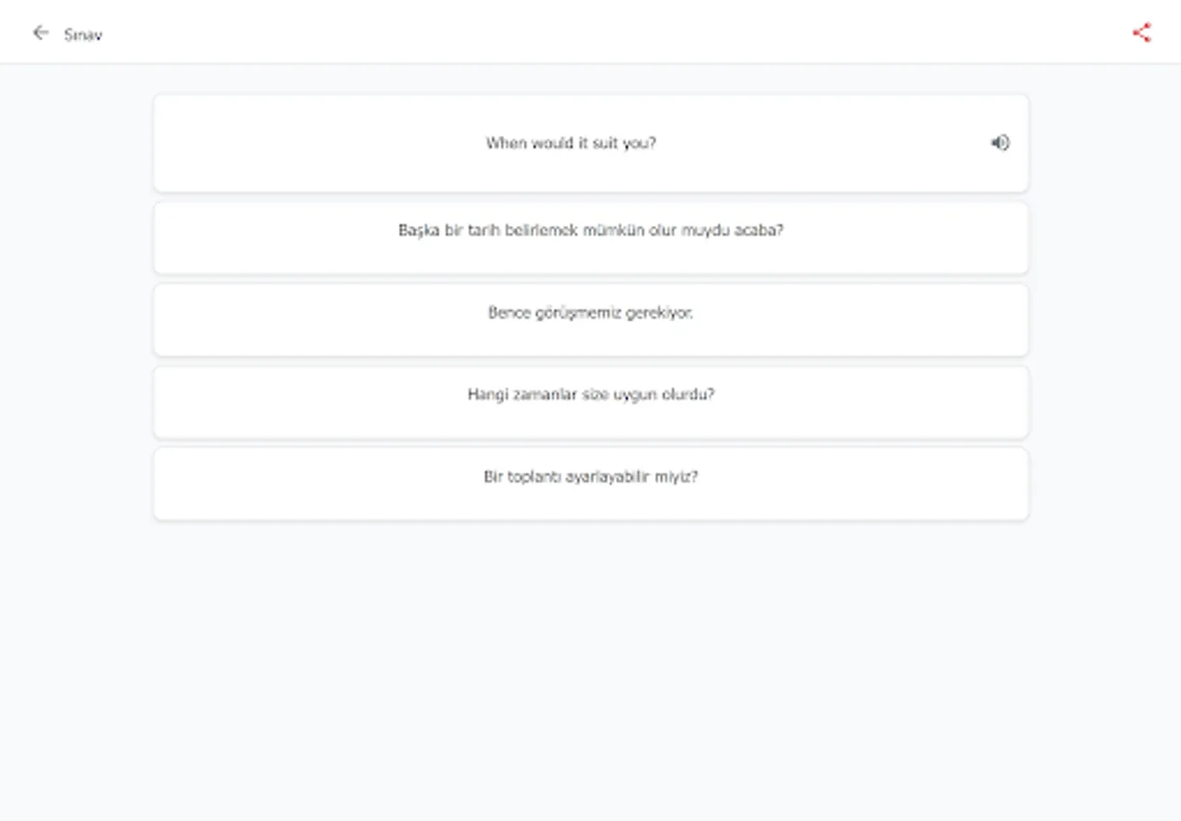
Task: Click the English question card
Action: pos(590,143)
